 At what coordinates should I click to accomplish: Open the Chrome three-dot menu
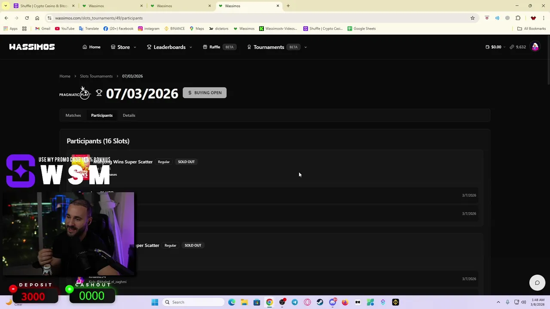point(544,18)
